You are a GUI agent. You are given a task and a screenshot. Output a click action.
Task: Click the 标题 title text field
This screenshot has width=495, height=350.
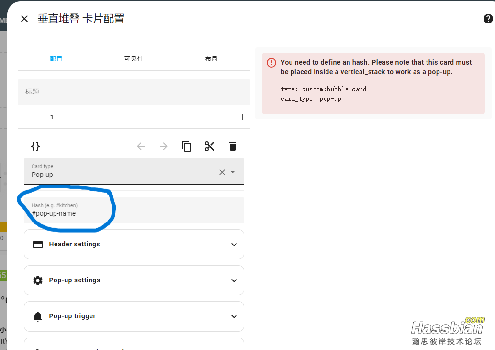(134, 92)
